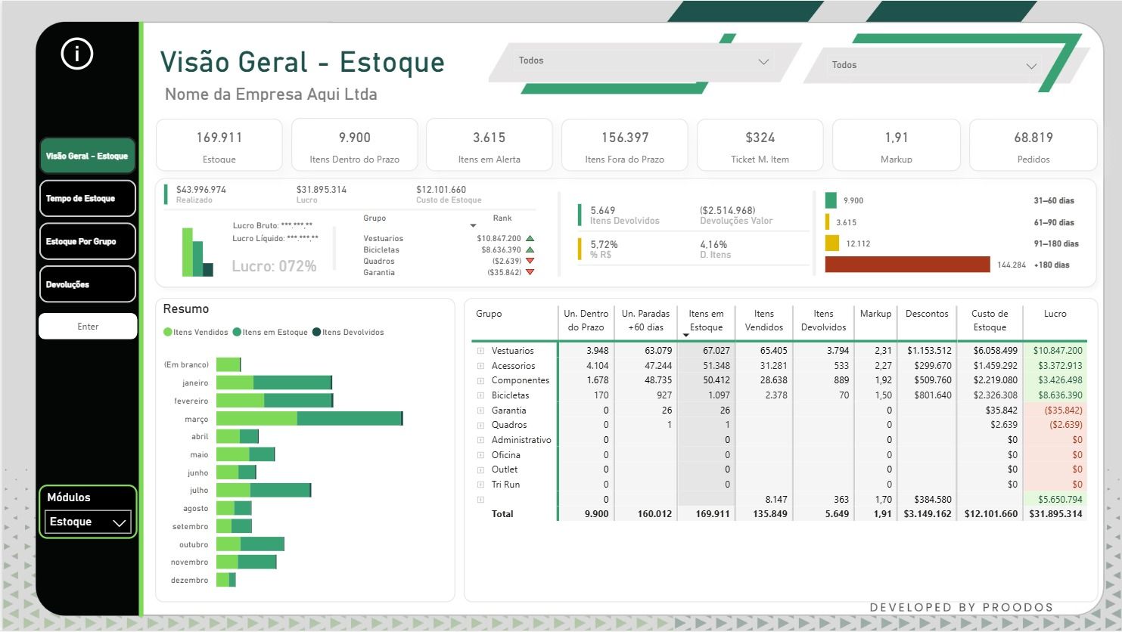Click the red down triangle beside Garantia rank
This screenshot has height=632, width=1122.
(530, 272)
